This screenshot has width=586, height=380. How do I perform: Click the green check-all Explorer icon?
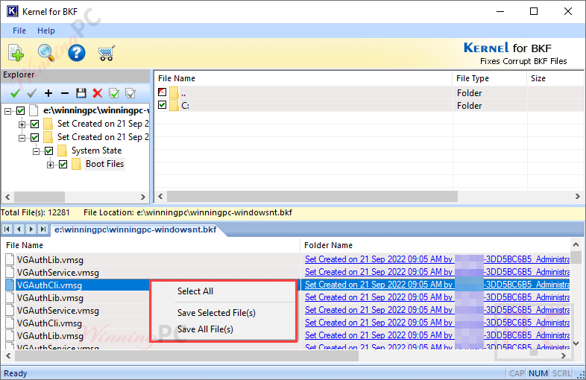pos(16,93)
